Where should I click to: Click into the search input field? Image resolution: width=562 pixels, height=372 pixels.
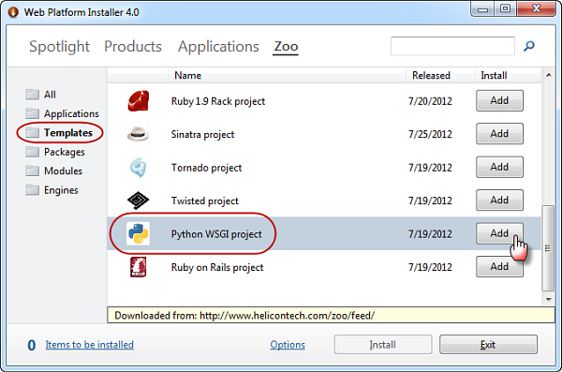[x=452, y=46]
